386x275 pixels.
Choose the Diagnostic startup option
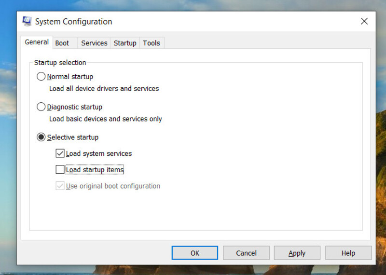tap(41, 107)
